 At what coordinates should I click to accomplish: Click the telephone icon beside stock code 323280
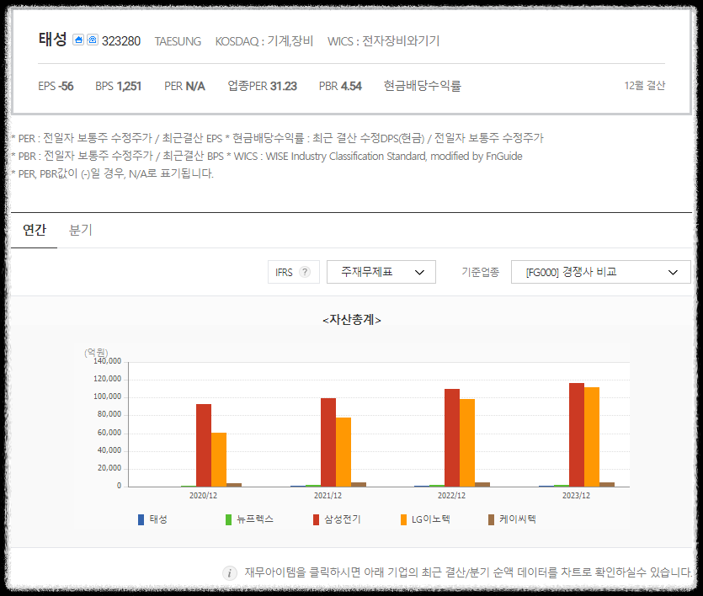pyautogui.click(x=93, y=40)
